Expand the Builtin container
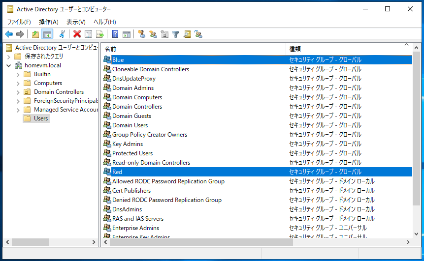This screenshot has height=261, width=424. [18, 75]
